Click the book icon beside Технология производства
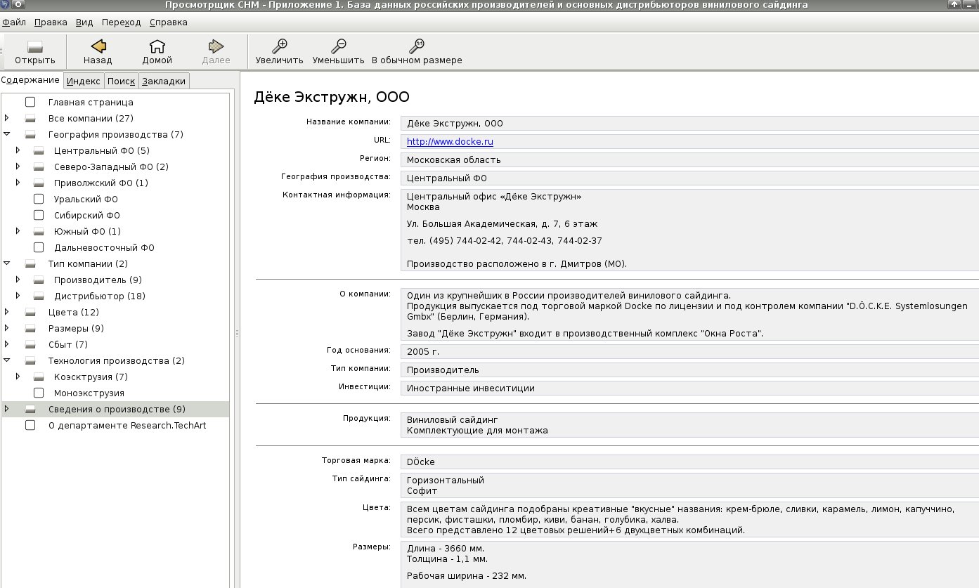The image size is (979, 588). 30,360
